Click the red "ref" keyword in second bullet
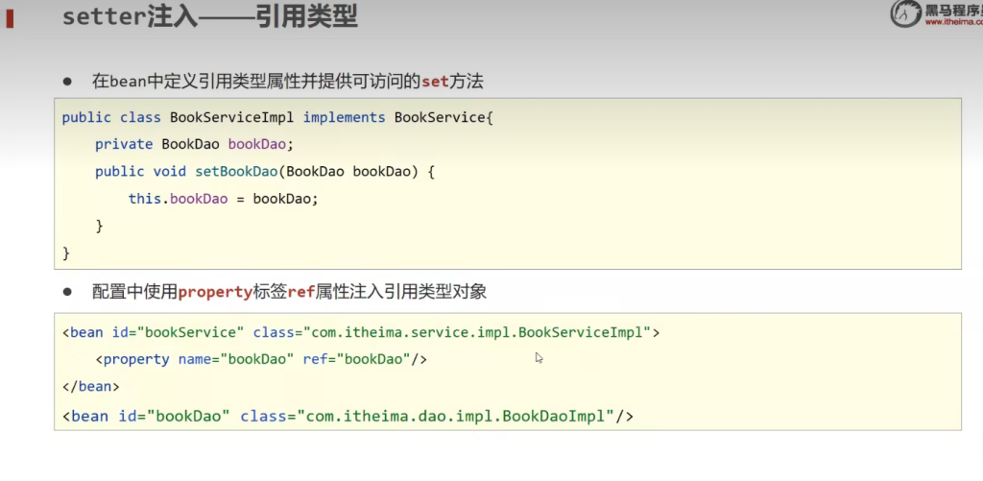Viewport: 983px width, 481px height. point(301,291)
